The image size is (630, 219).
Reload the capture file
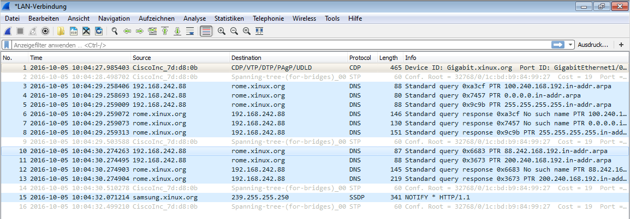98,31
